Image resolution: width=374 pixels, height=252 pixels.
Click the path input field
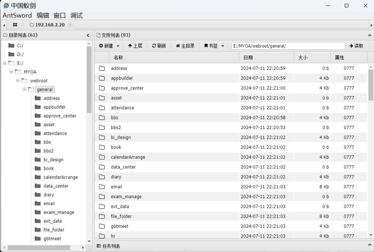point(288,46)
